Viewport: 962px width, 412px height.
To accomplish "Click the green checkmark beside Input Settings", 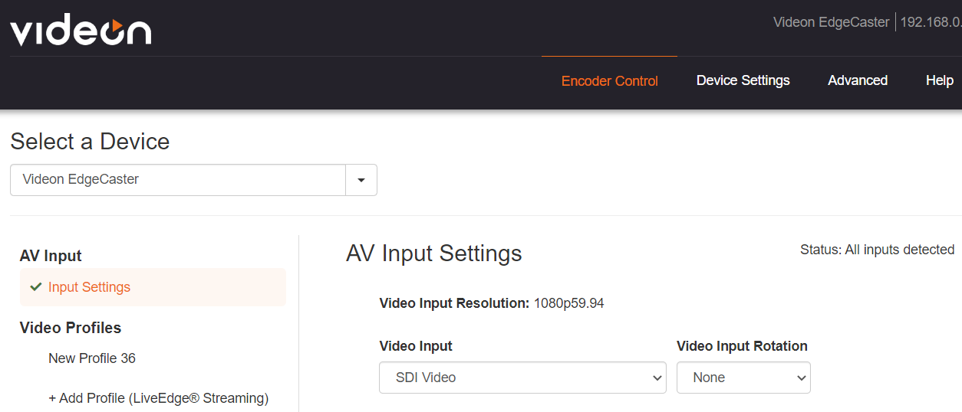I will pos(35,286).
